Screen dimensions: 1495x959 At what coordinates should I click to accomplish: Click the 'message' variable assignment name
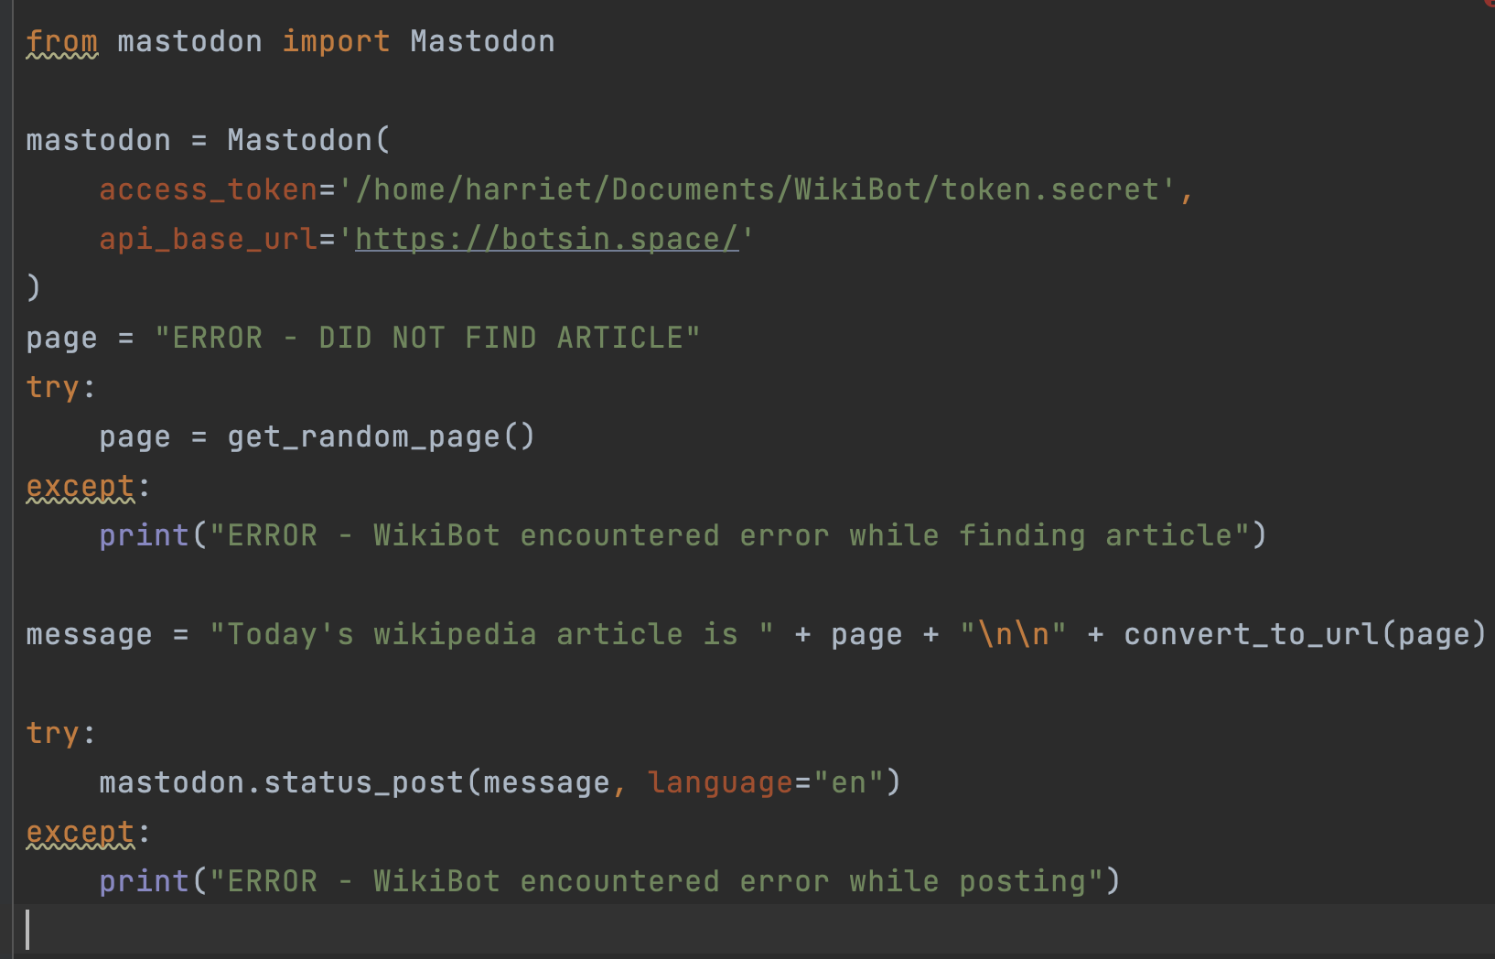[x=89, y=634]
